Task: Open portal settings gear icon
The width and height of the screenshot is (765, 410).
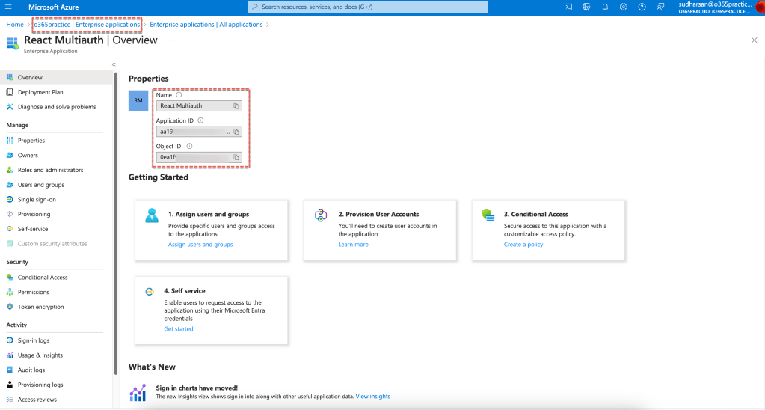Action: coord(624,7)
